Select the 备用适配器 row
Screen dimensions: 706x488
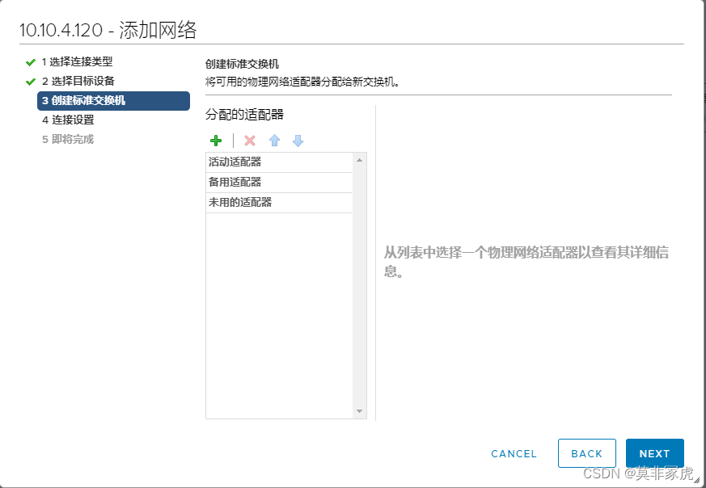point(279,183)
